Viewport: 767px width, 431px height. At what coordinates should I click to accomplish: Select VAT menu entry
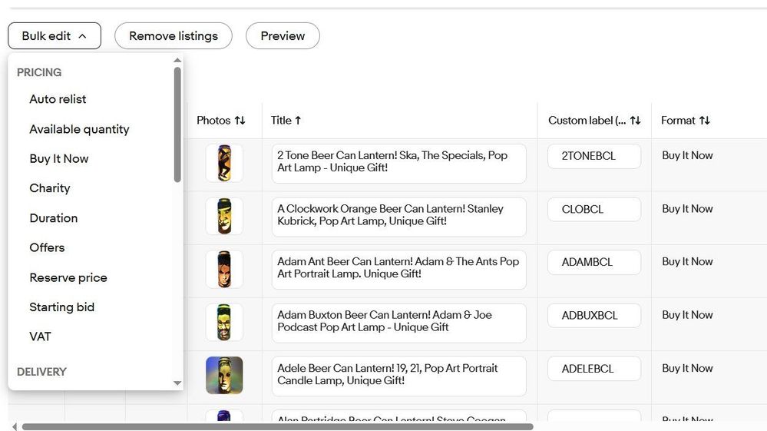(40, 337)
